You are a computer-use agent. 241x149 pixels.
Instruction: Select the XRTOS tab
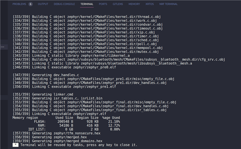(x=149, y=4)
